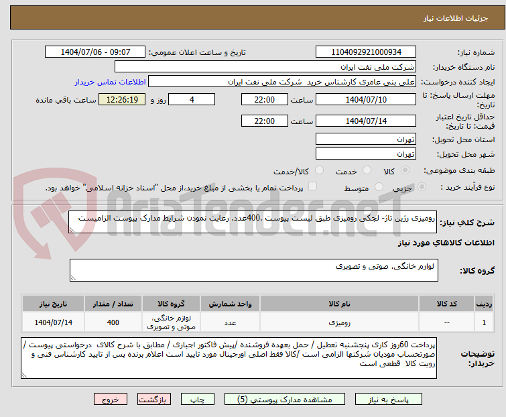Screen dimensions: 506x417
Task: Click the شهر محل تحویل field
Action: tap(366, 154)
